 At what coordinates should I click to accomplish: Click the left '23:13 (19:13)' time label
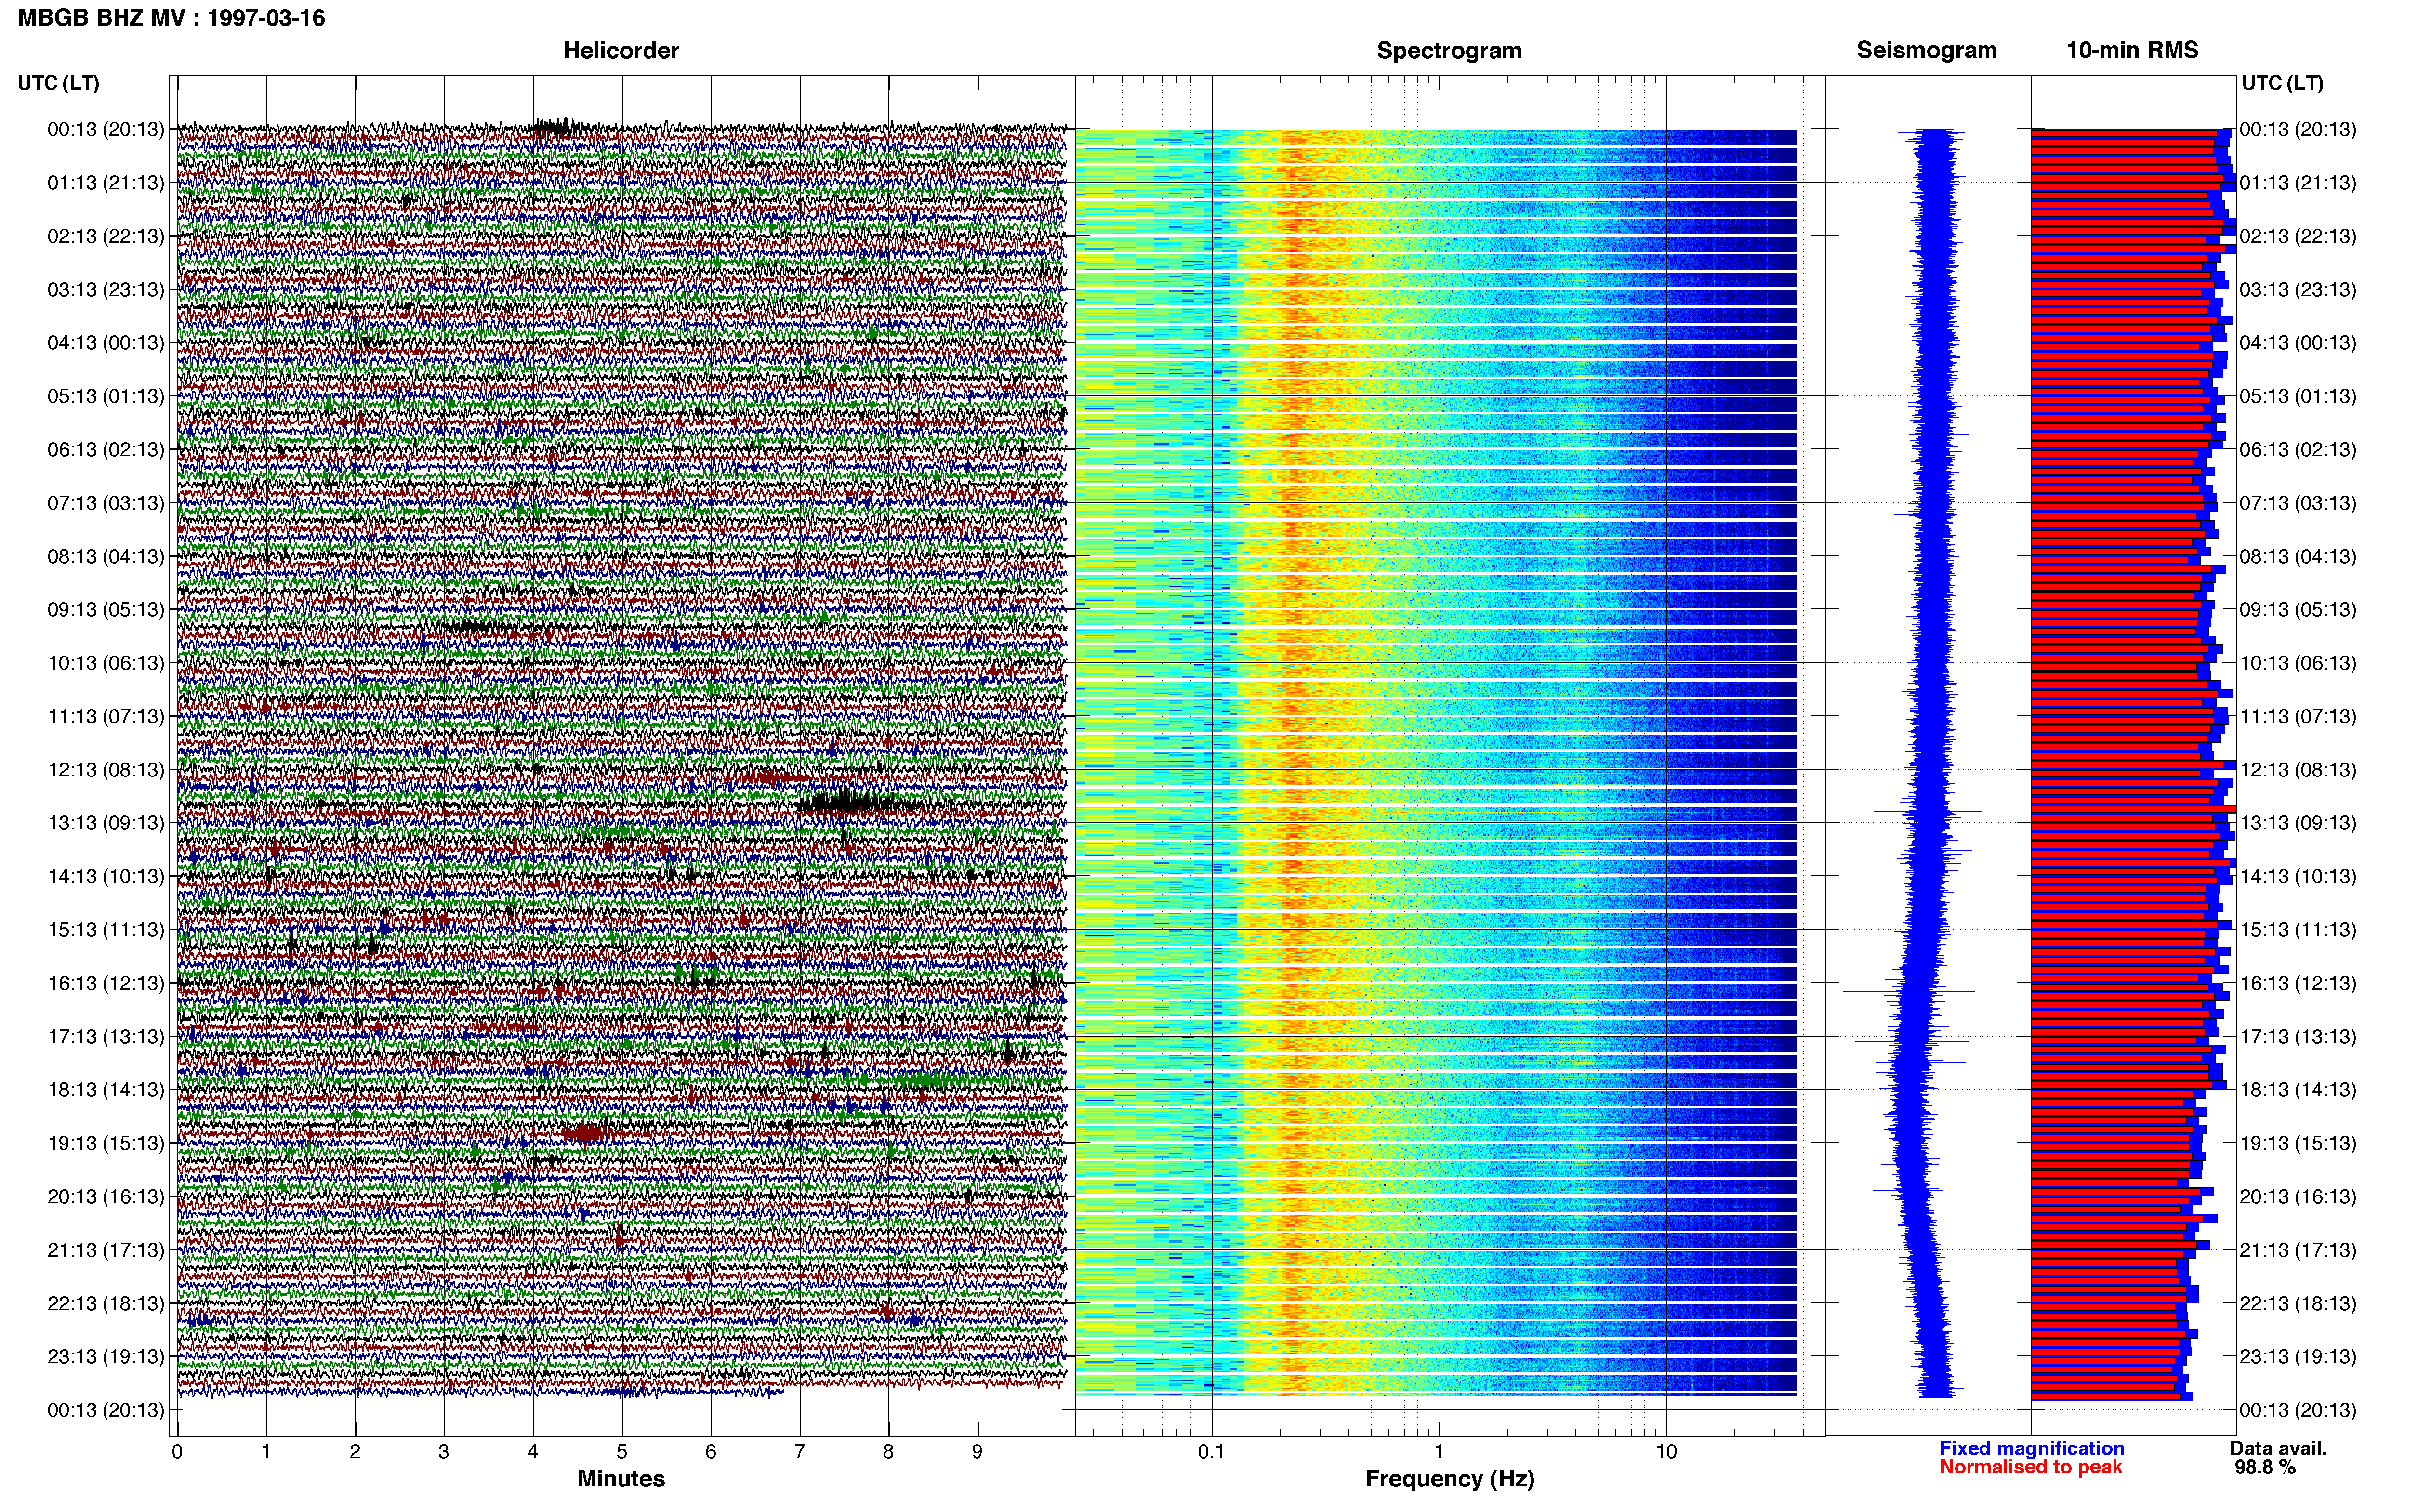(x=105, y=1357)
